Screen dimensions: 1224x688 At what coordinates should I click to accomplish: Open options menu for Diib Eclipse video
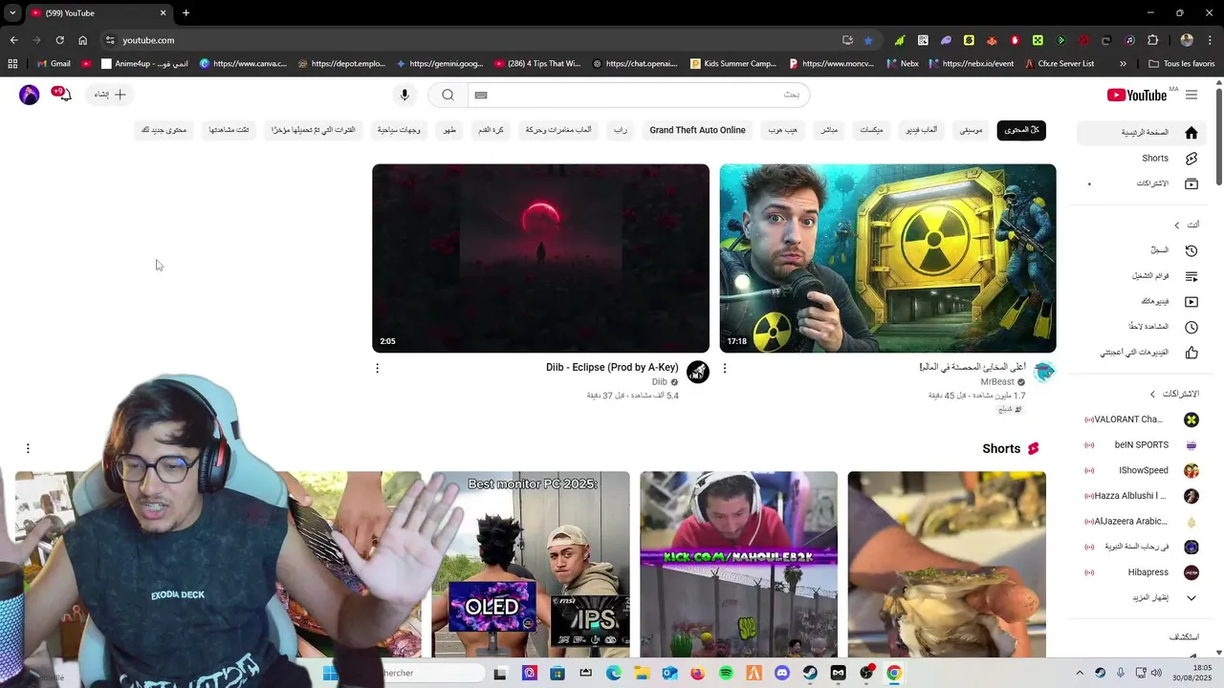[377, 368]
